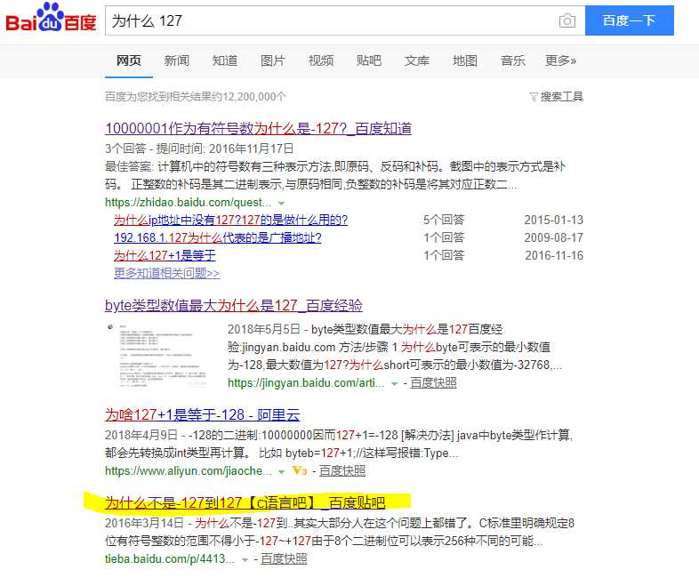
Task: Click date 2016-11-16 in related questions
Action: click(554, 255)
